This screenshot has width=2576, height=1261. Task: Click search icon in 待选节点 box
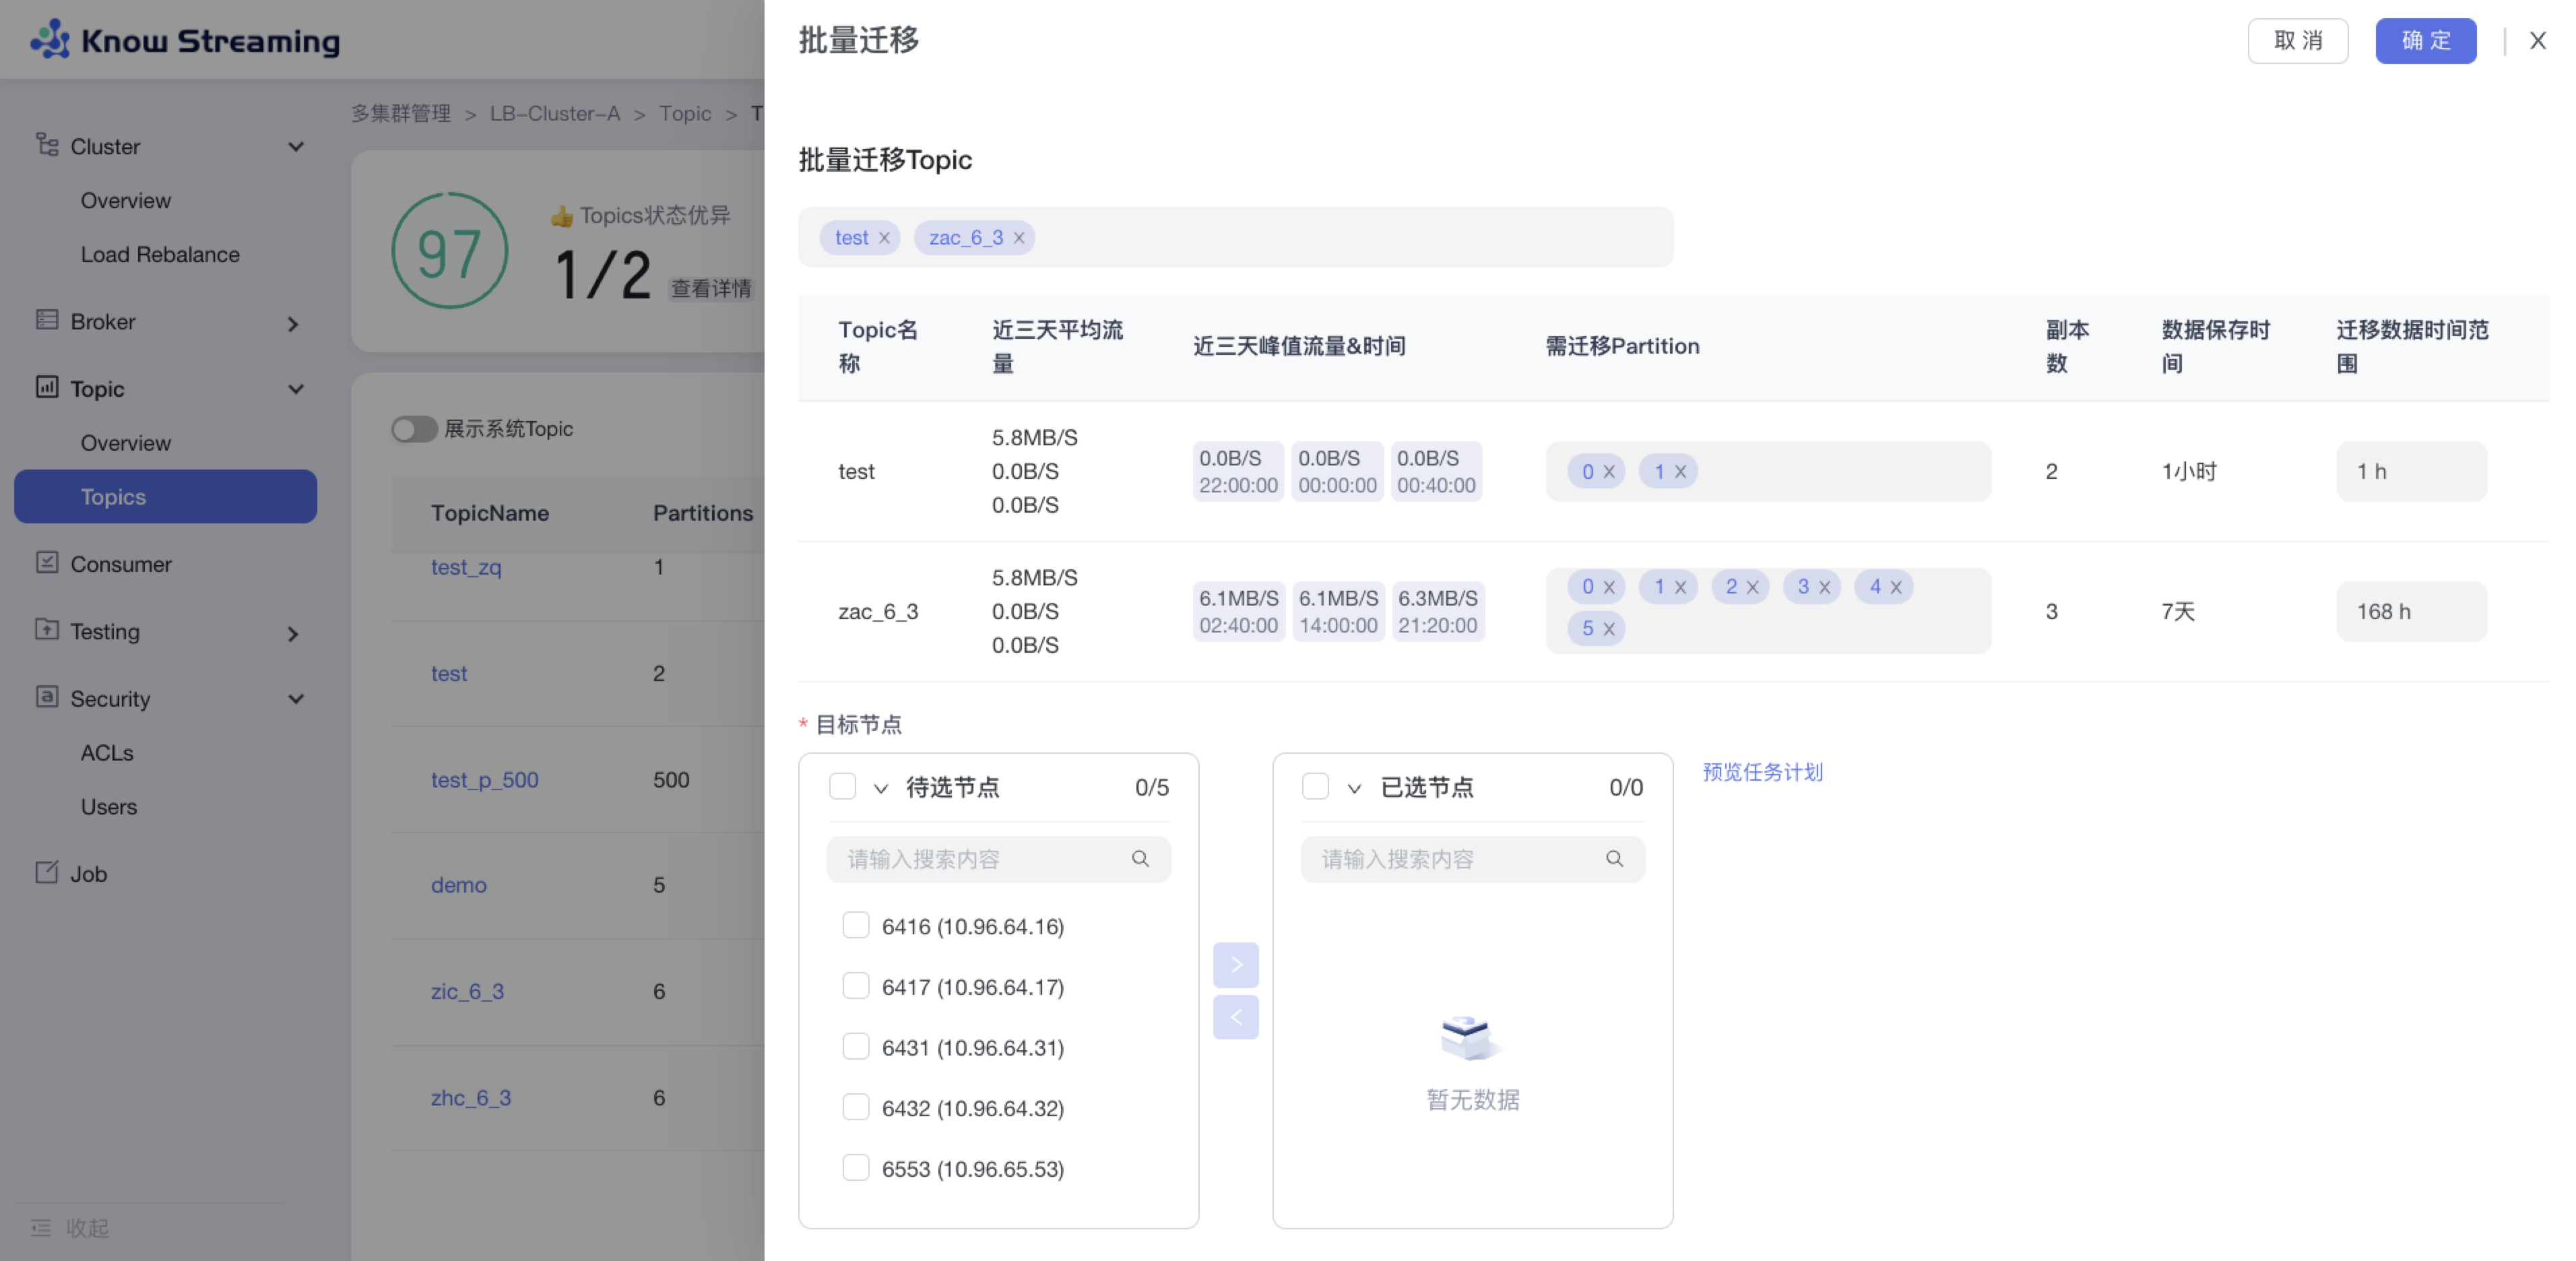point(1140,859)
